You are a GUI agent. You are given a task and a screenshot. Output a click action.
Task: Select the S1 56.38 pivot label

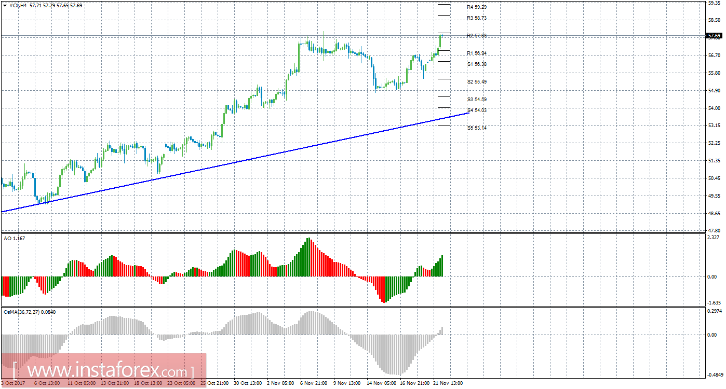pyautogui.click(x=477, y=64)
